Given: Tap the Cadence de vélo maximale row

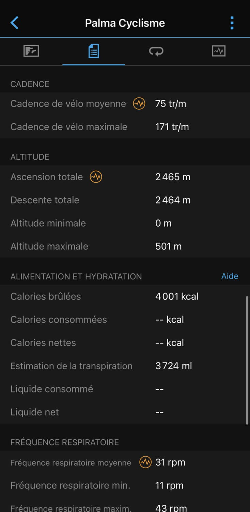Looking at the screenshot, I should (123, 127).
